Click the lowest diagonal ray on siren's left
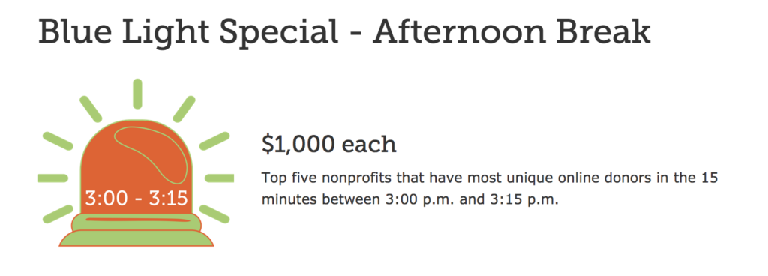This screenshot has width=768, height=276. (x=58, y=214)
